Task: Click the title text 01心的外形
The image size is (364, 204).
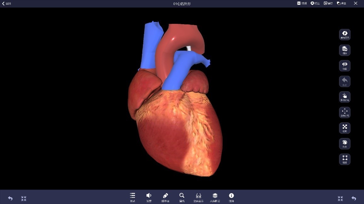Action: click(182, 4)
